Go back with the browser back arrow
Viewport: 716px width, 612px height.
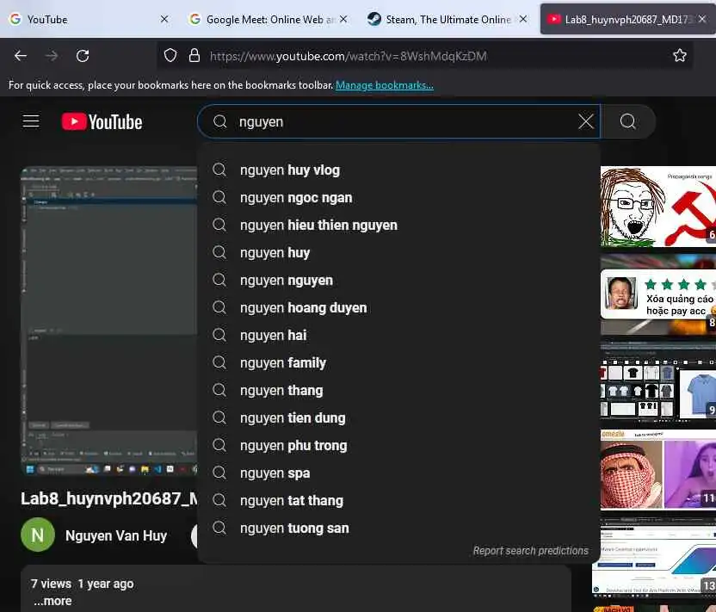(x=21, y=56)
